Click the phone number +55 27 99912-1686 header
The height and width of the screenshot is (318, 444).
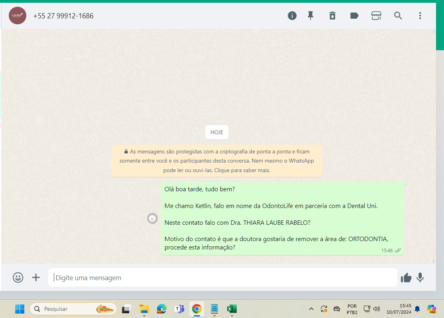[63, 16]
